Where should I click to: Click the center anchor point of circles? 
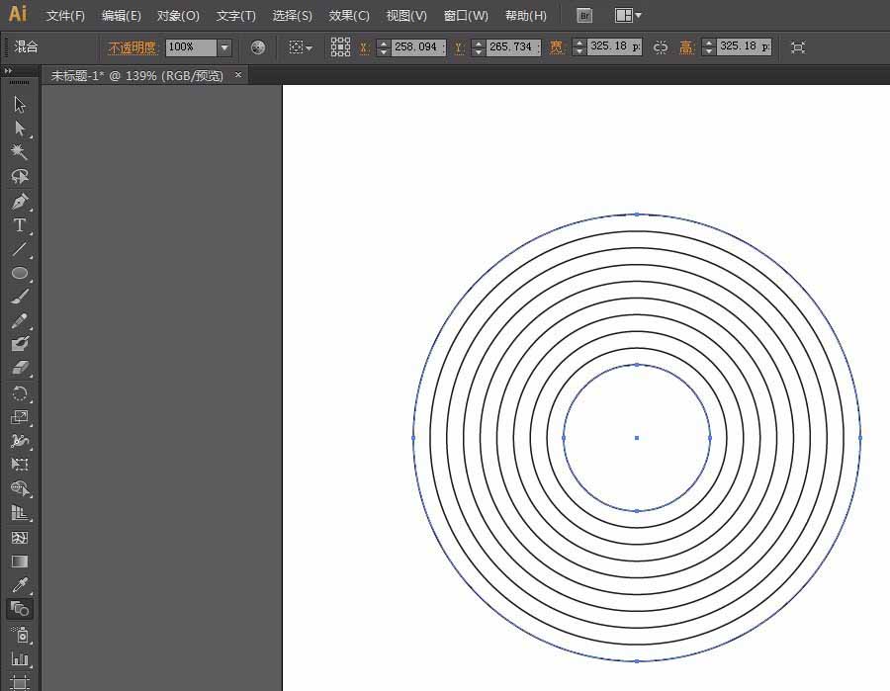637,438
